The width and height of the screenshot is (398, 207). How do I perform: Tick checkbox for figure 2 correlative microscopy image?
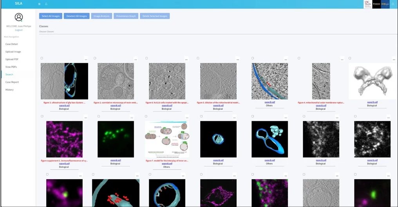(95, 58)
